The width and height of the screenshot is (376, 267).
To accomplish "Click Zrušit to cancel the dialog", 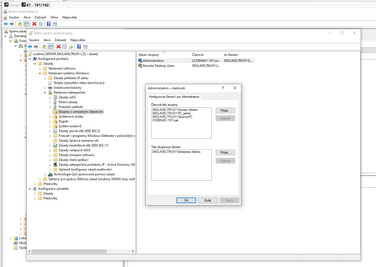I will pyautogui.click(x=207, y=200).
